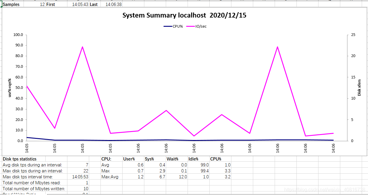This screenshot has width=368, height=195.
Task: Select the 100.0 left axis label
Action: [x=18, y=35]
